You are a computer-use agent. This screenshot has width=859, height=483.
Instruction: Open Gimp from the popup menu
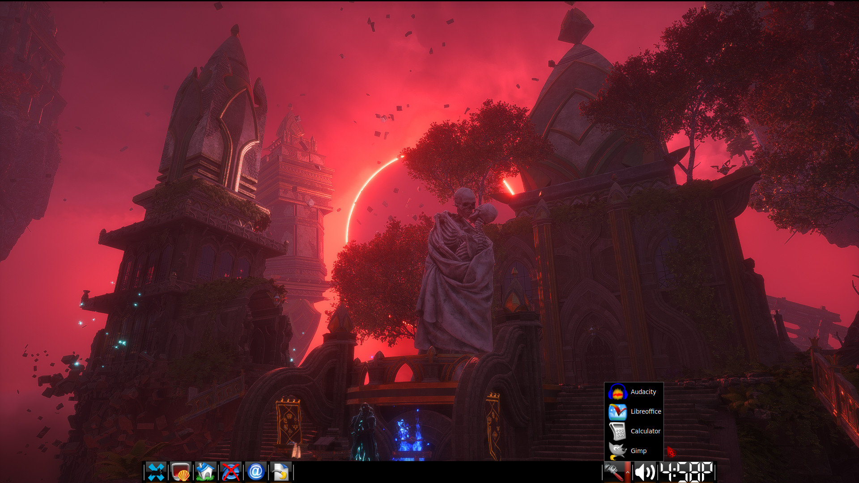tap(634, 451)
